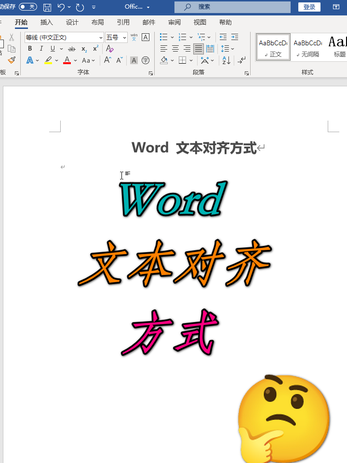Toggle the AutoSave switch
The image size is (347, 463).
(28, 7)
